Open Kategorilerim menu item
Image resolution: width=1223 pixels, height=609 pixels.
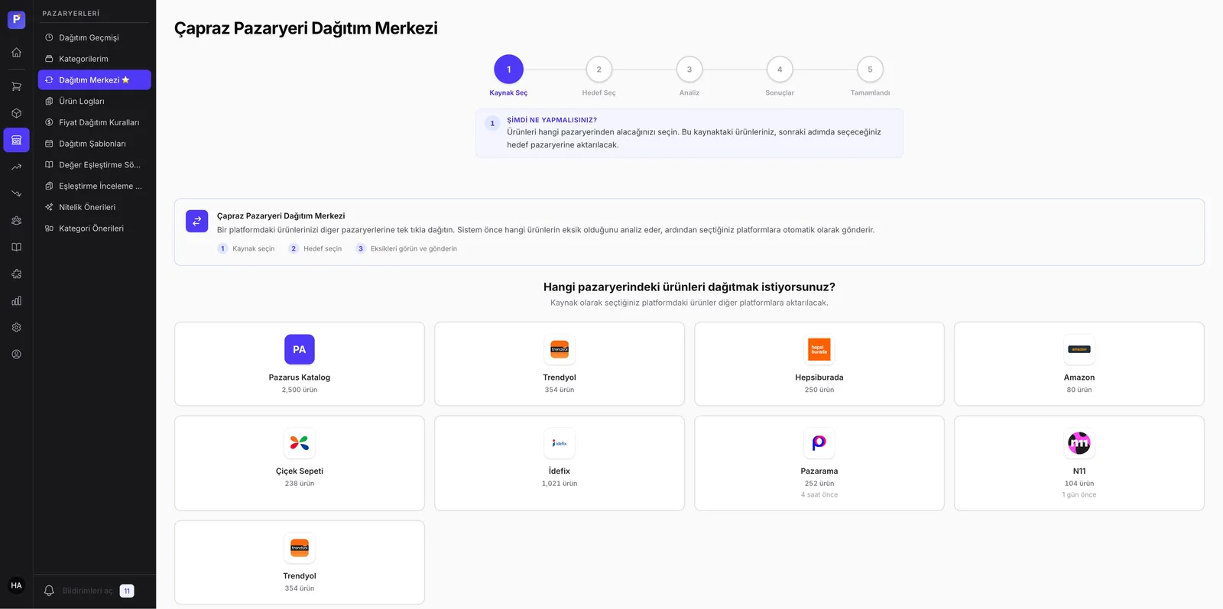(94, 59)
